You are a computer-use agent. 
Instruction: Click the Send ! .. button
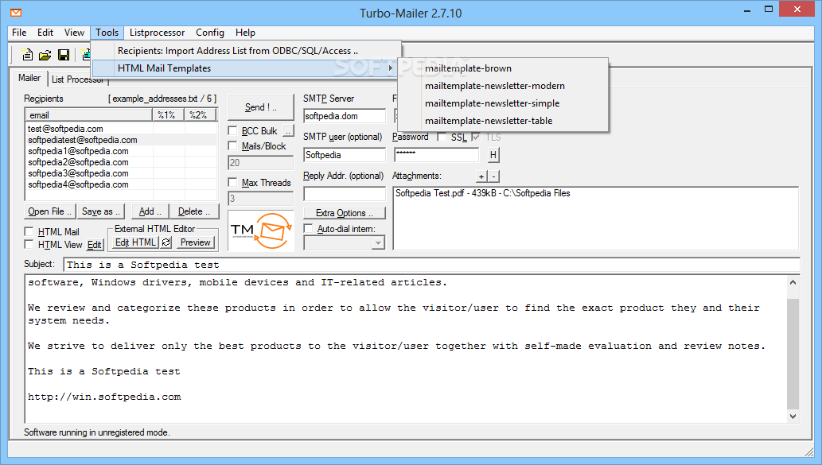[260, 107]
